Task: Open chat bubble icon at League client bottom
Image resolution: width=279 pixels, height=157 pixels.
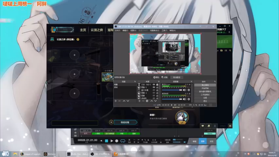Action: tap(203, 126)
